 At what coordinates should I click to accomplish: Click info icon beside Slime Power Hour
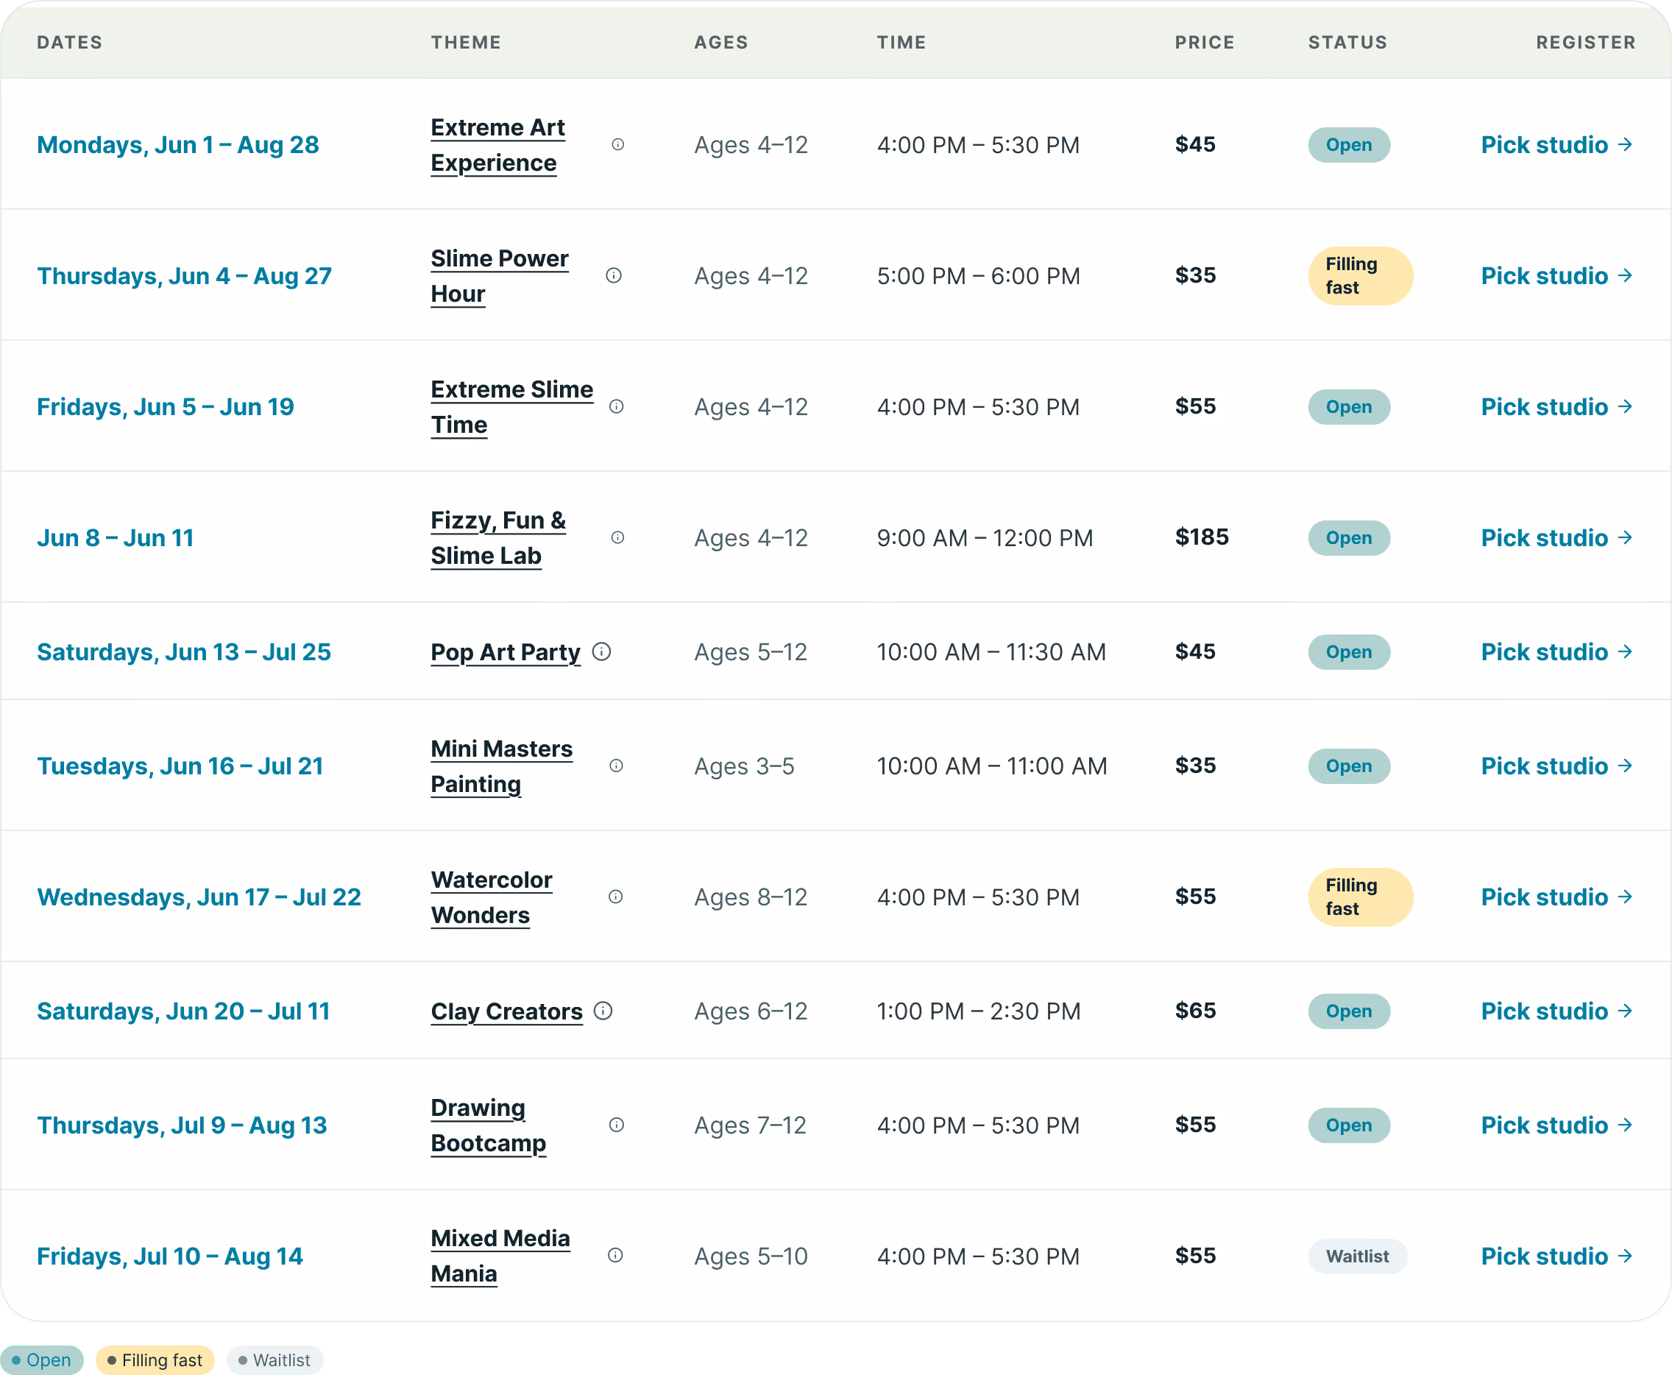click(x=614, y=275)
